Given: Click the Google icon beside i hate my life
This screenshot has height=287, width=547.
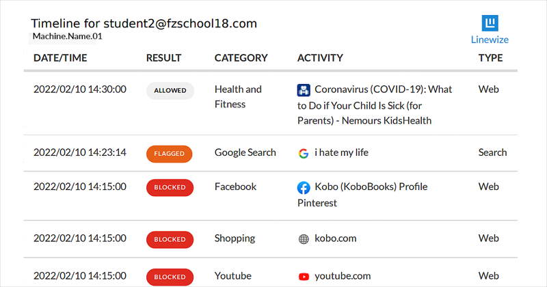Looking at the screenshot, I should (x=304, y=153).
